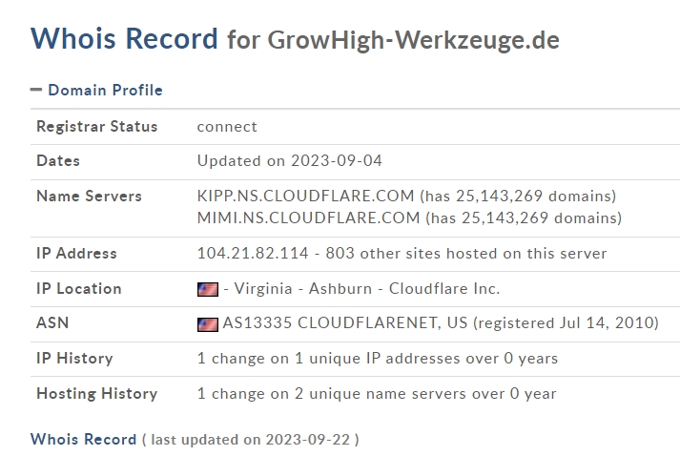Click the Whois Record main heading

[124, 38]
